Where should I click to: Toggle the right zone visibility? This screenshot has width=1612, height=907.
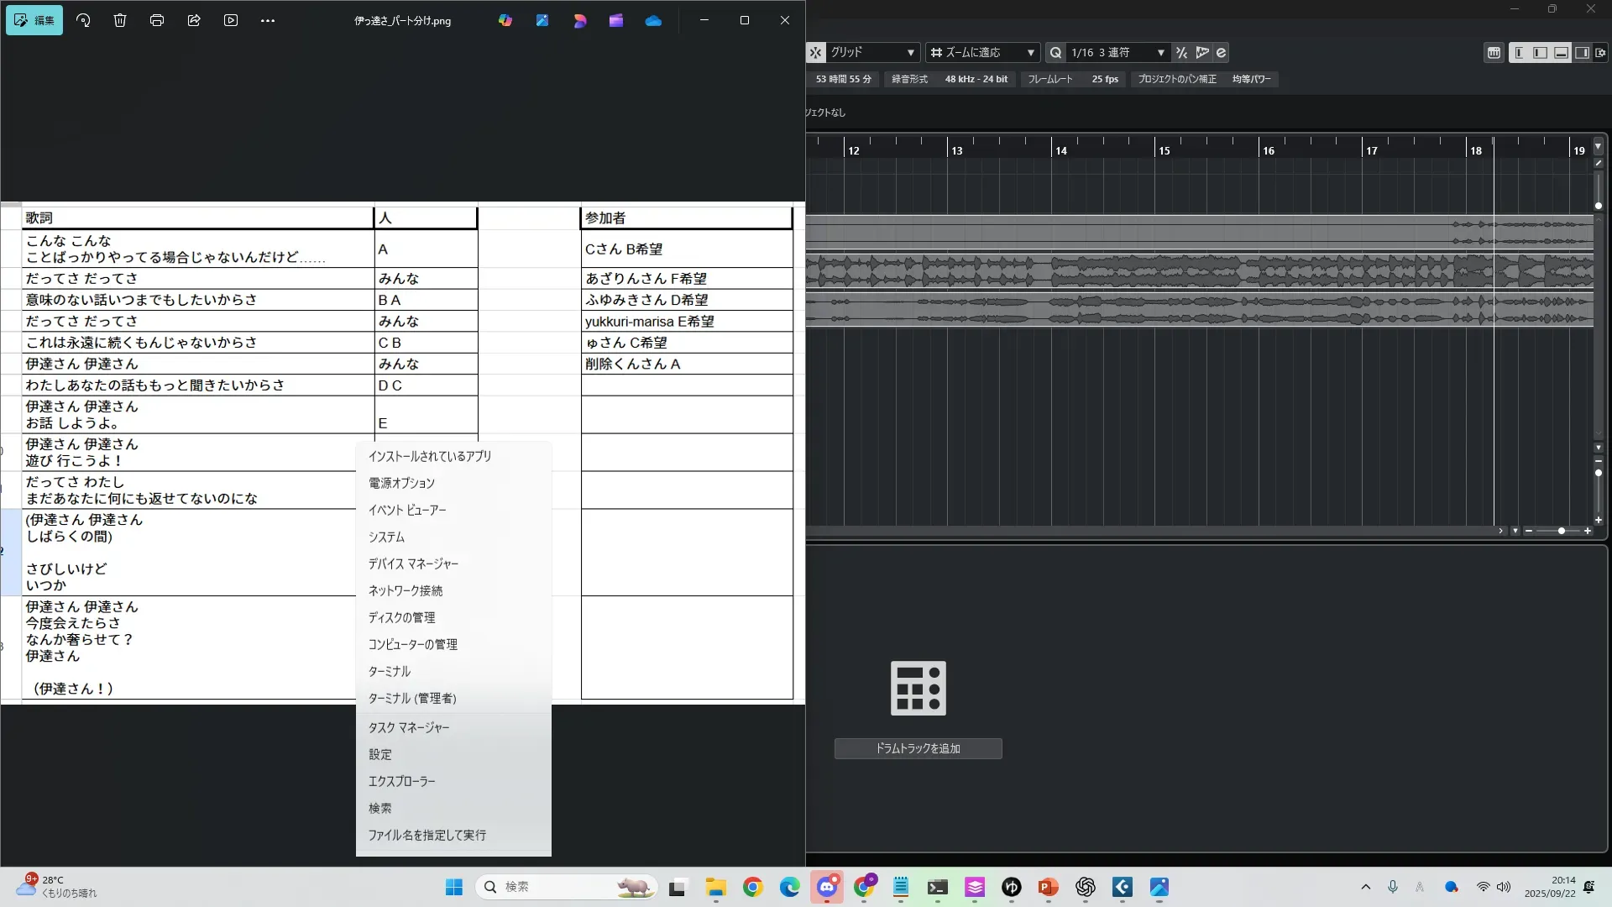click(1582, 52)
